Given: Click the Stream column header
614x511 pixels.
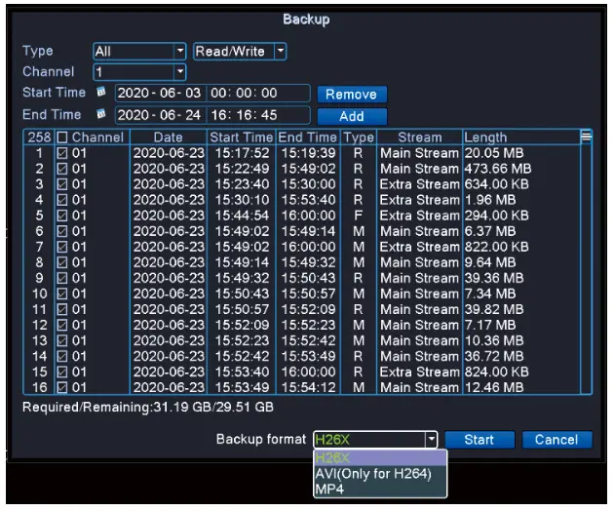Looking at the screenshot, I should (420, 138).
